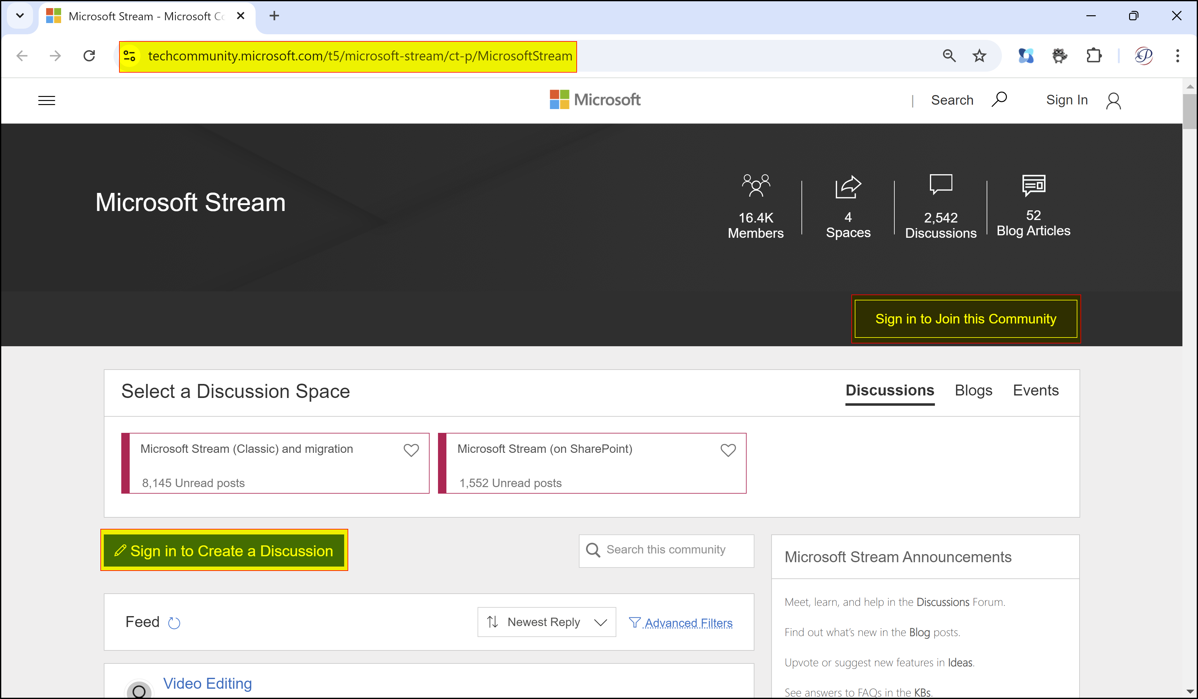Open the browser profile avatar
Screen dimensions: 1198x699
[1143, 56]
